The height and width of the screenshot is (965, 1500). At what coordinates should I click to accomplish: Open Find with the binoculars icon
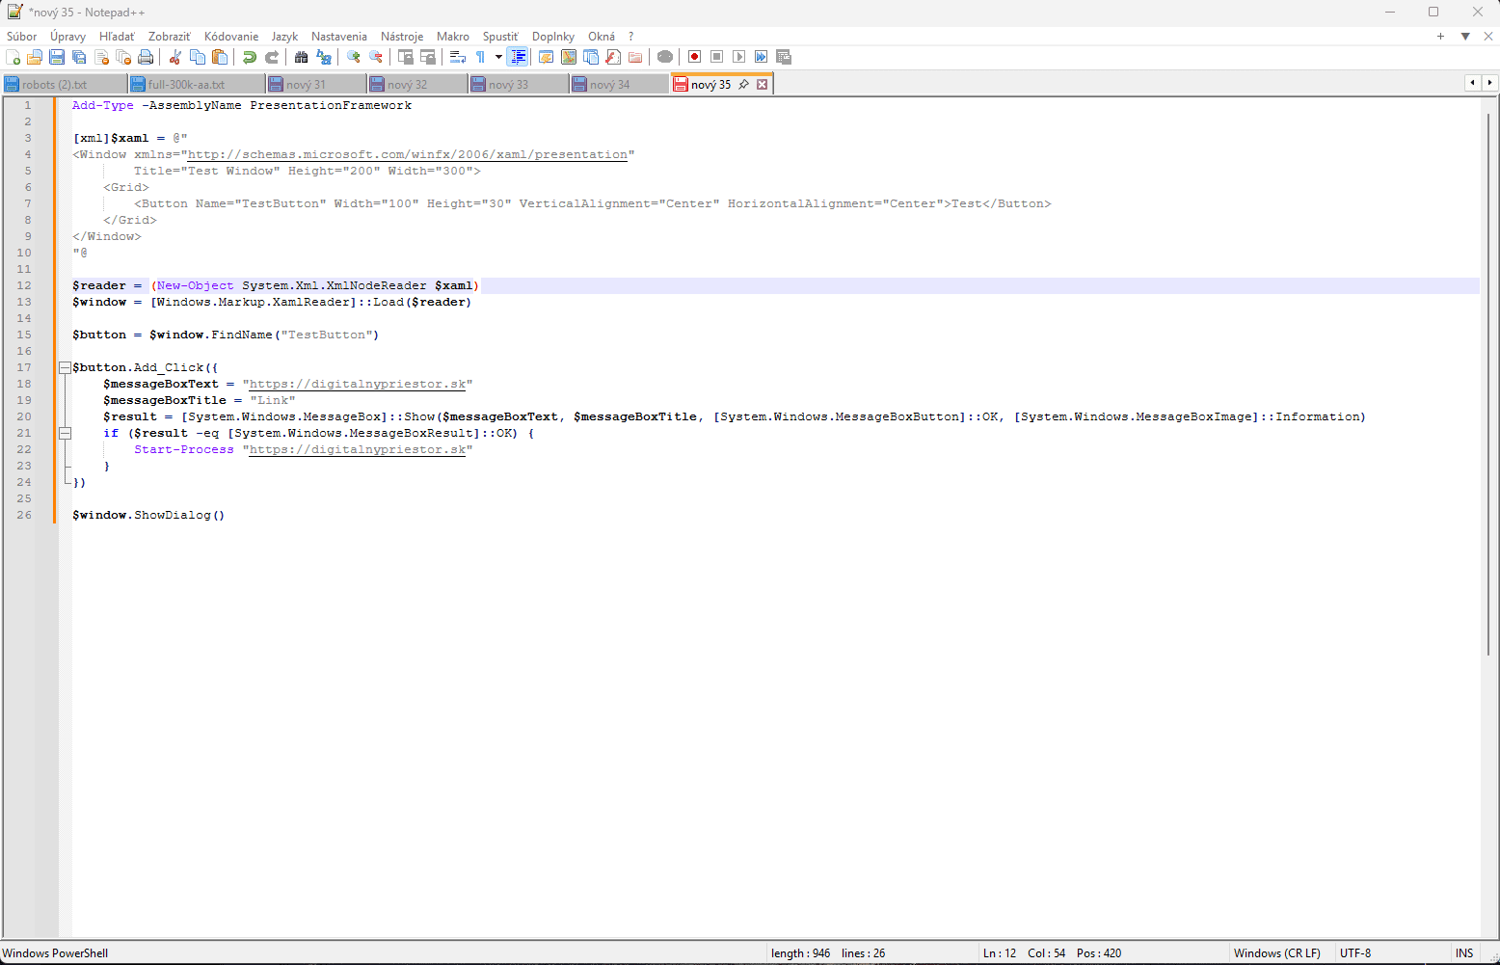tap(301, 58)
